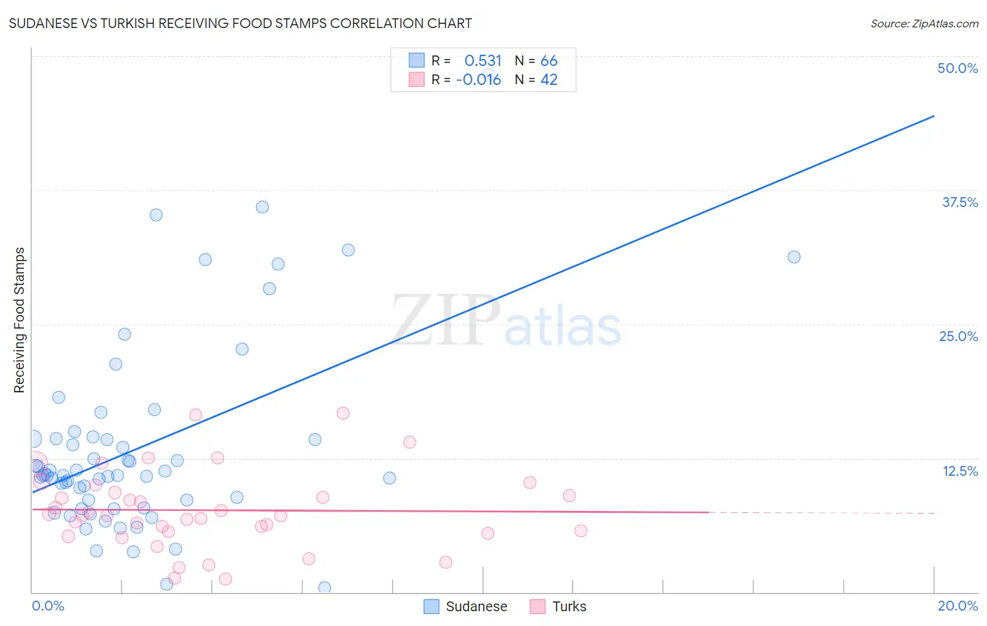Click the far-right Sudanese point near 31%

(x=794, y=257)
